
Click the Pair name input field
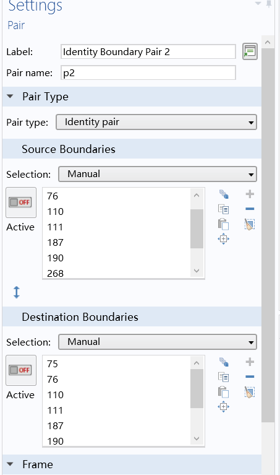tap(148, 72)
